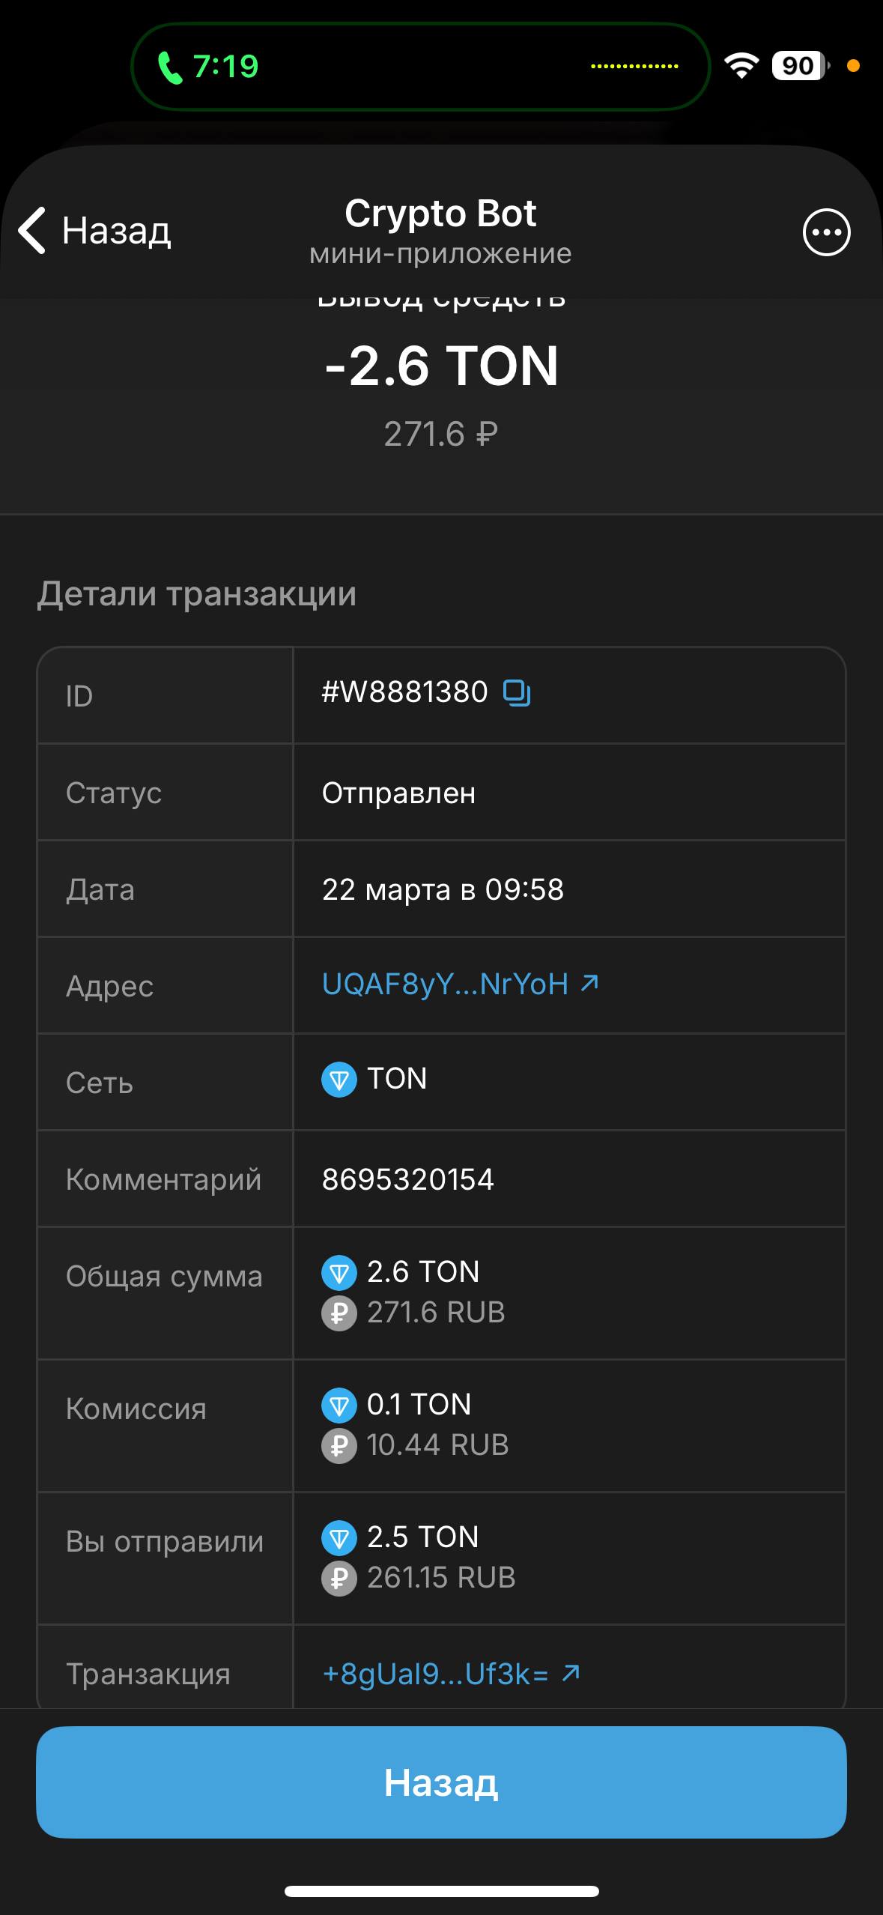Tap the battery level indicator

click(x=799, y=66)
